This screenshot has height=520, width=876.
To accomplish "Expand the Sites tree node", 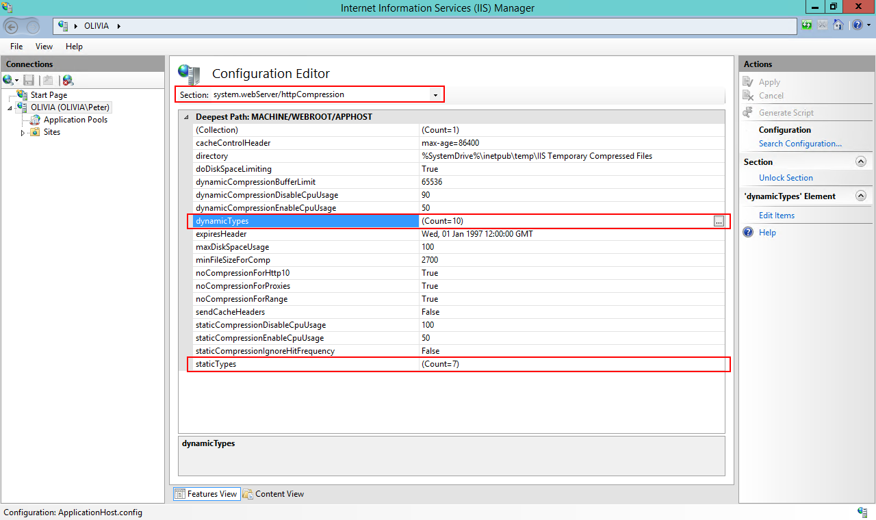I will pyautogui.click(x=23, y=132).
